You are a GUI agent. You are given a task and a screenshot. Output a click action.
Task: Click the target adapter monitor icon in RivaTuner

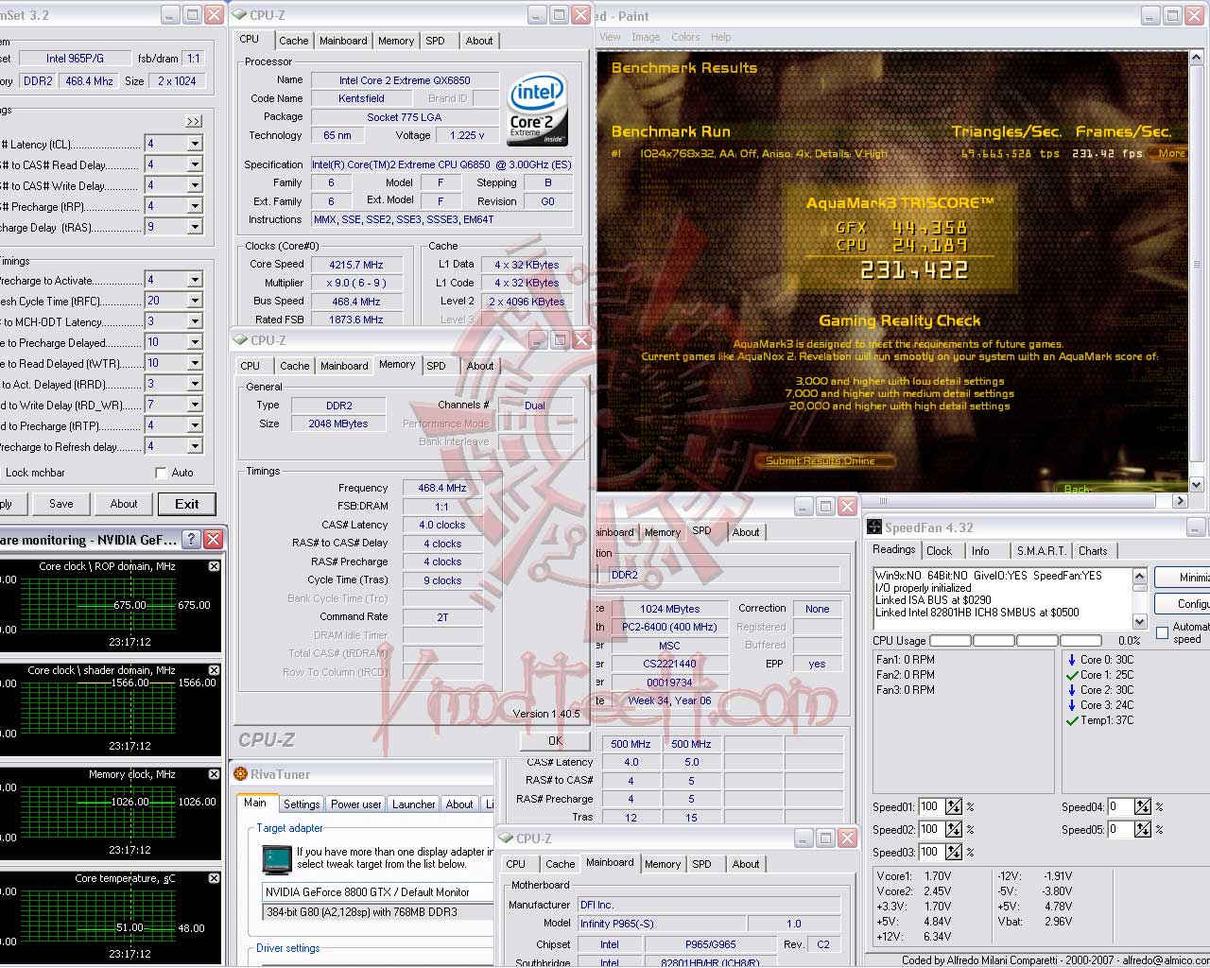pos(277,858)
